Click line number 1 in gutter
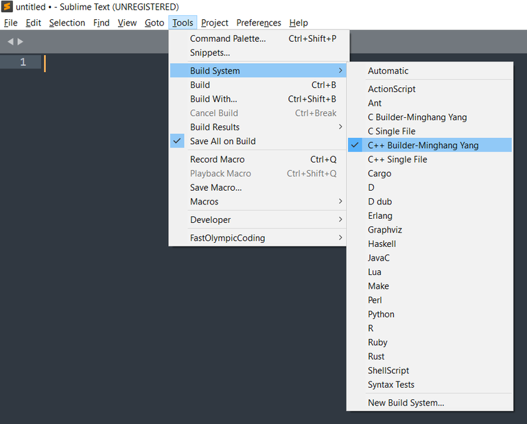The image size is (527, 424). (23, 62)
